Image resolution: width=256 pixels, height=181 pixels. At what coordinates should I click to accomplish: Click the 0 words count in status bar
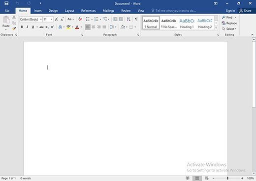click(x=26, y=178)
